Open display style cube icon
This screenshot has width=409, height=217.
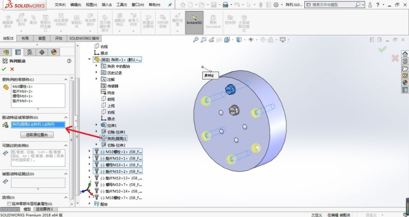239,40
